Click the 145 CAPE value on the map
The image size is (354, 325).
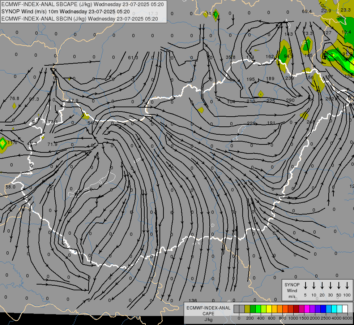click(x=308, y=56)
